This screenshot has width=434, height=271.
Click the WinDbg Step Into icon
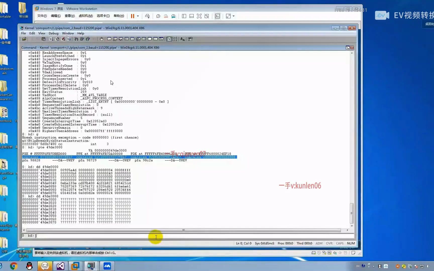point(76,39)
